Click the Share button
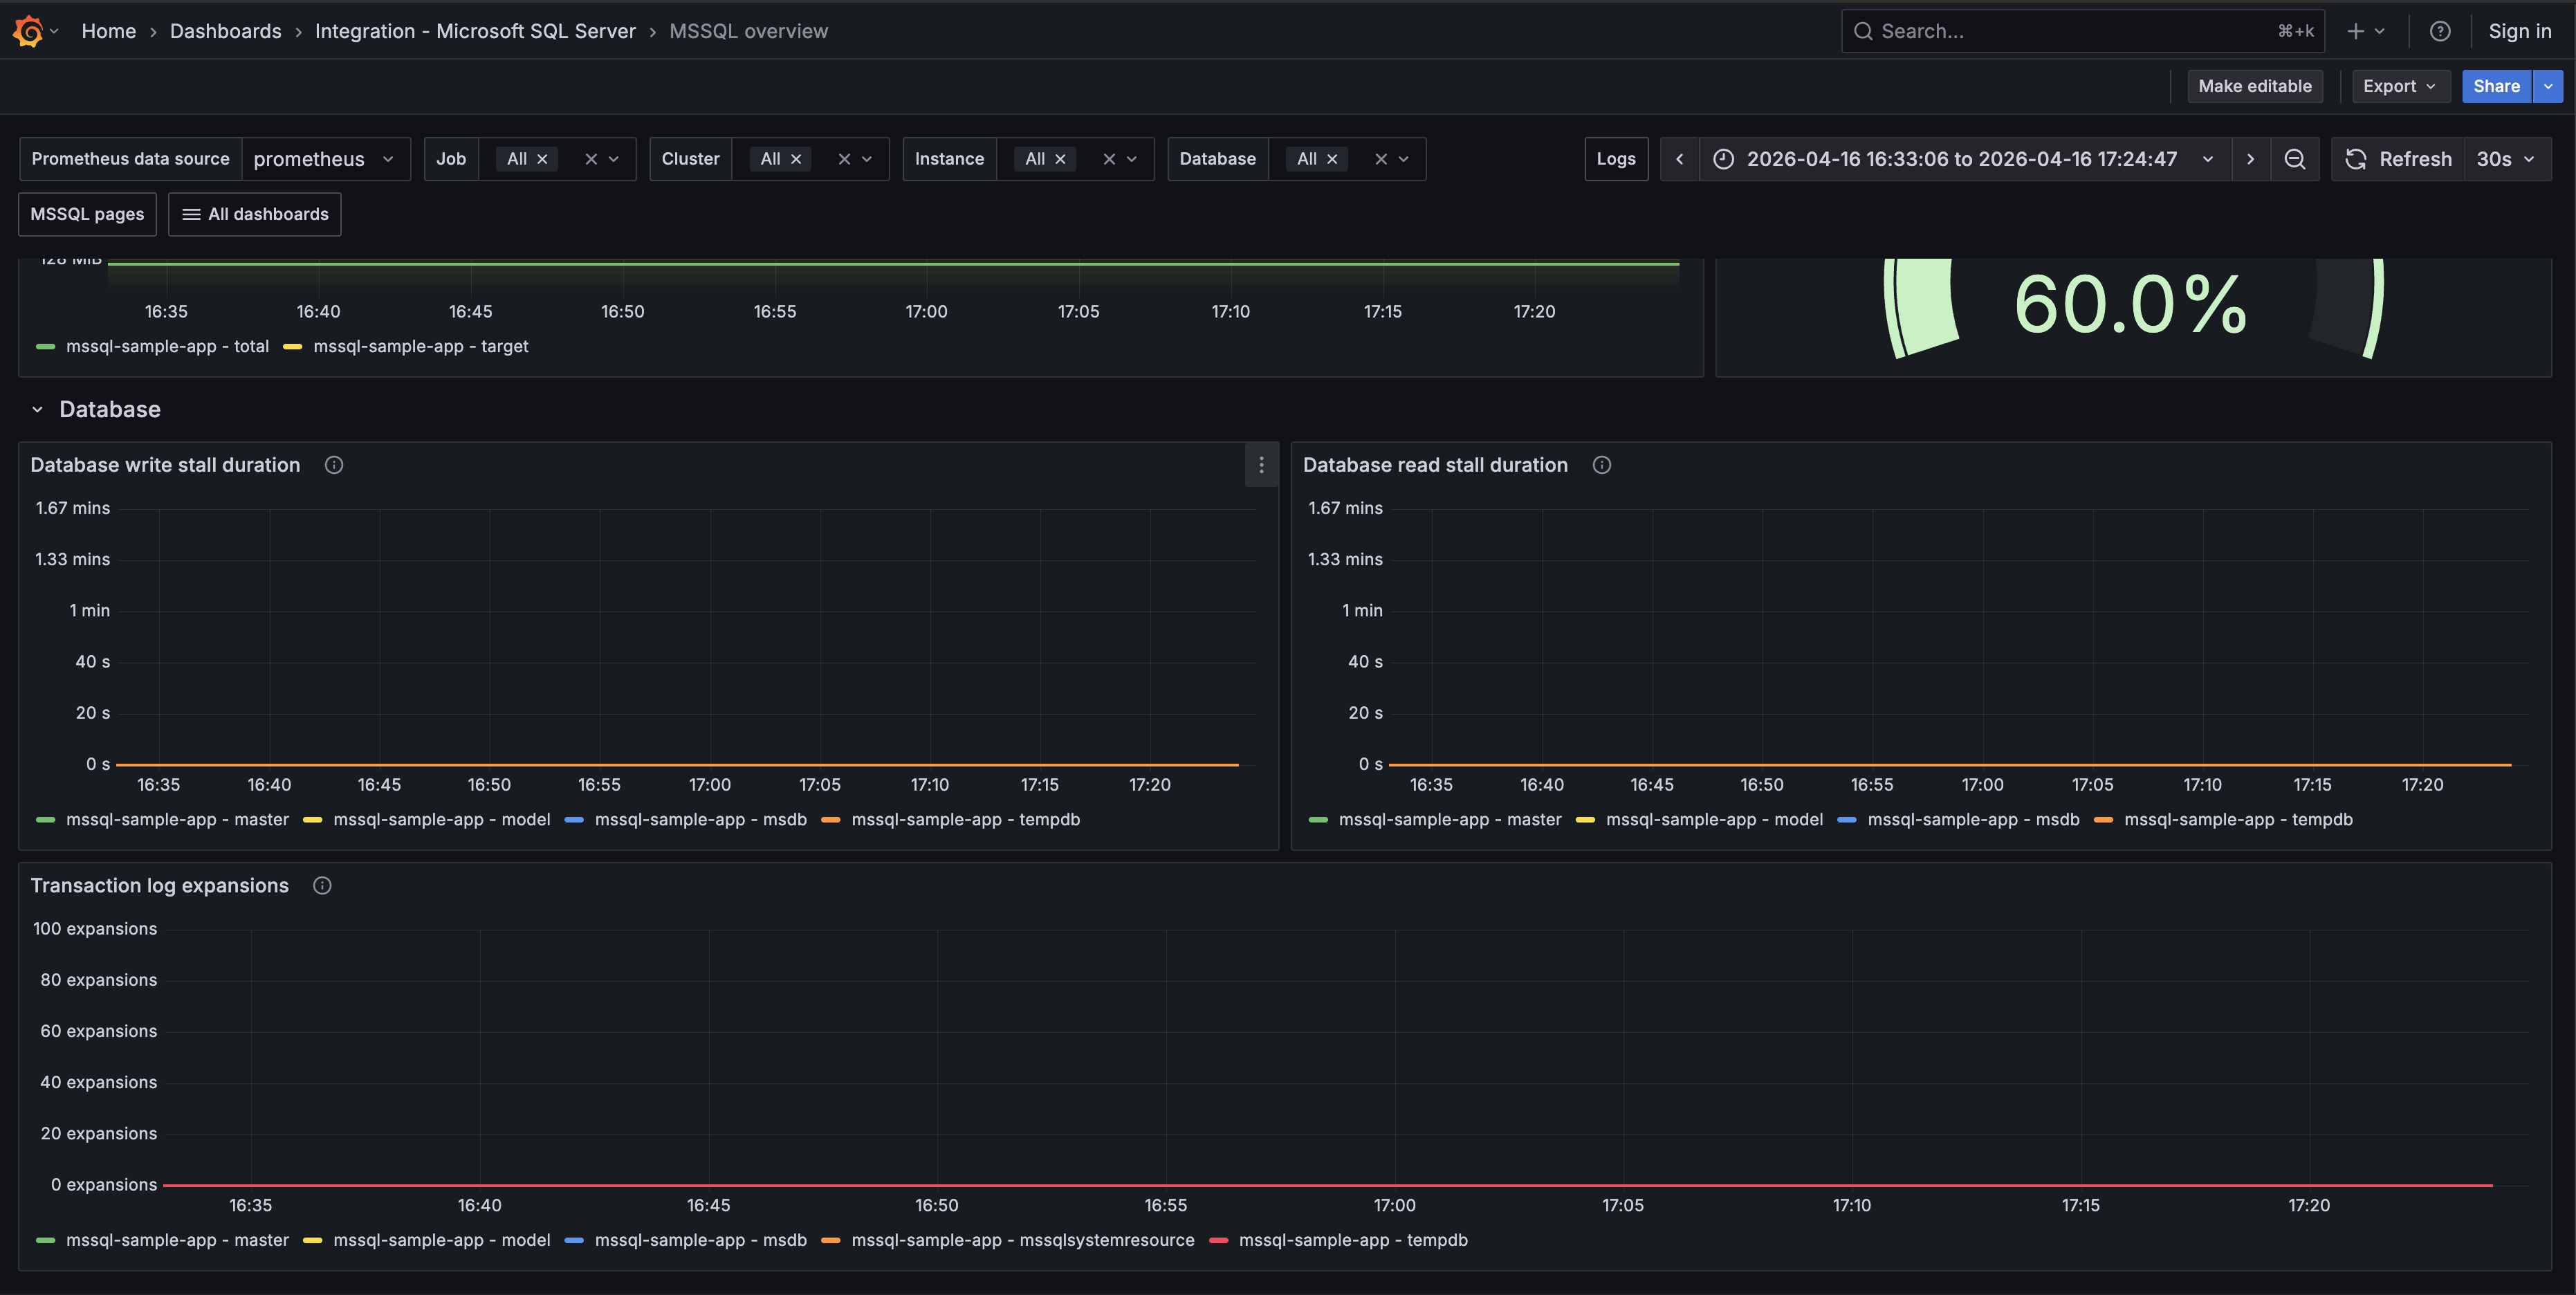 [2496, 86]
